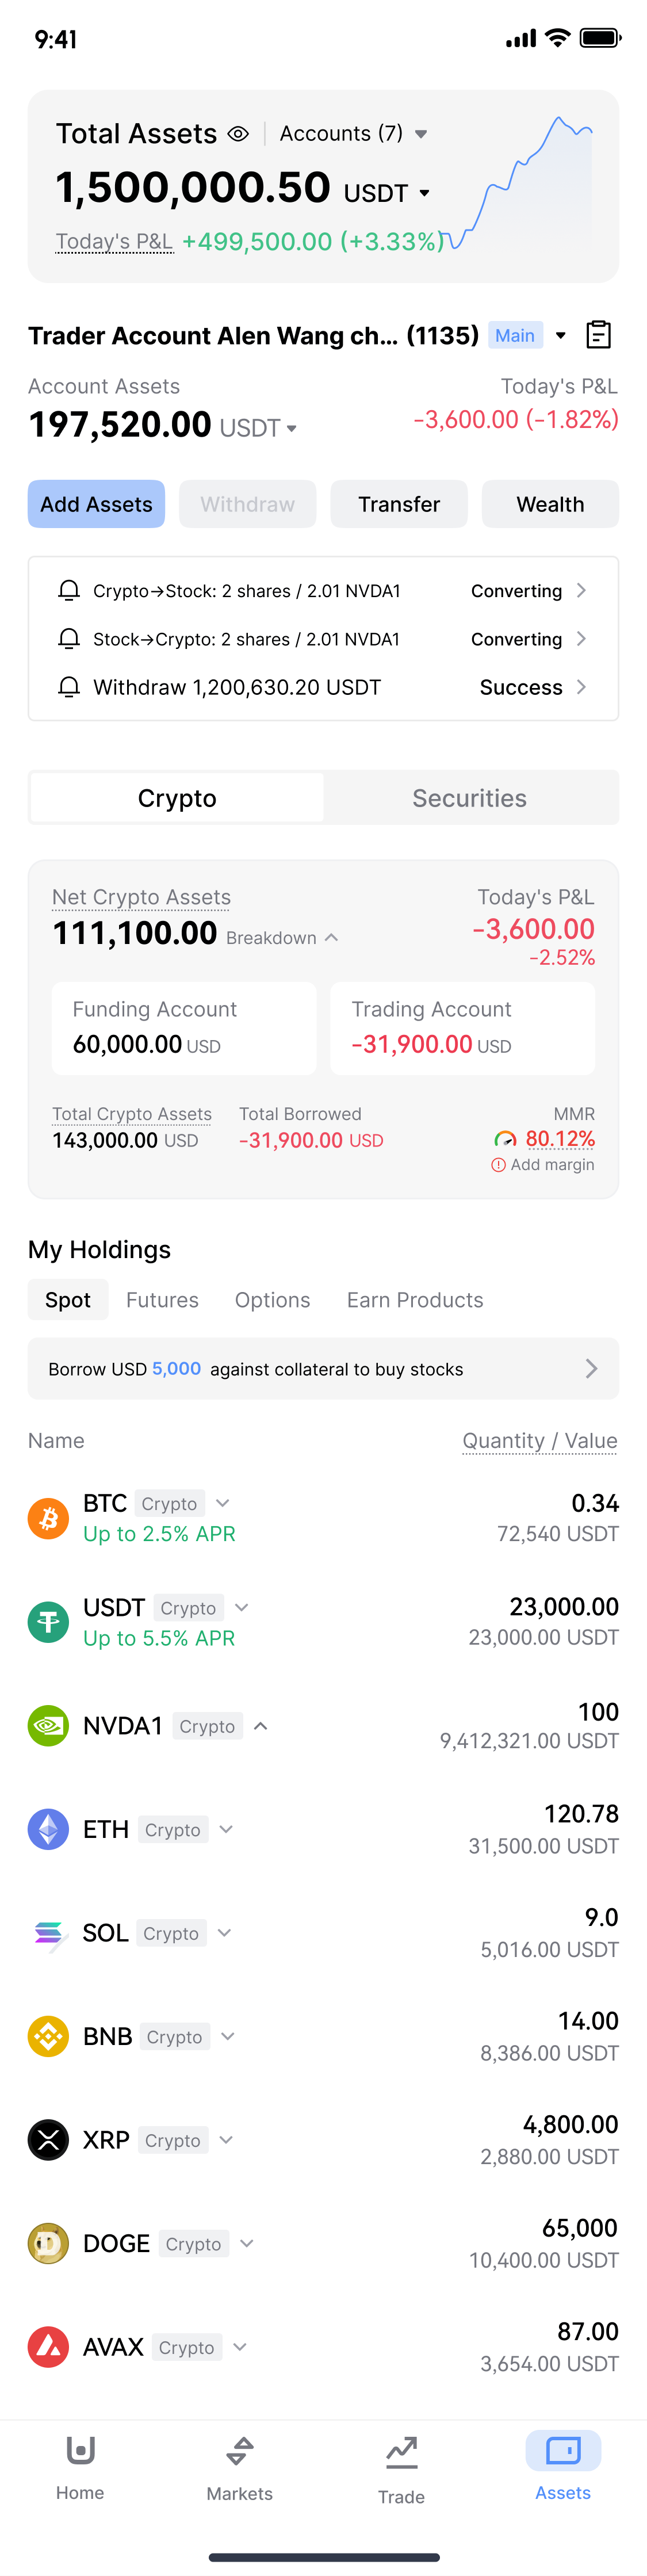Tap the Ethereum coin icon

tap(48, 1829)
